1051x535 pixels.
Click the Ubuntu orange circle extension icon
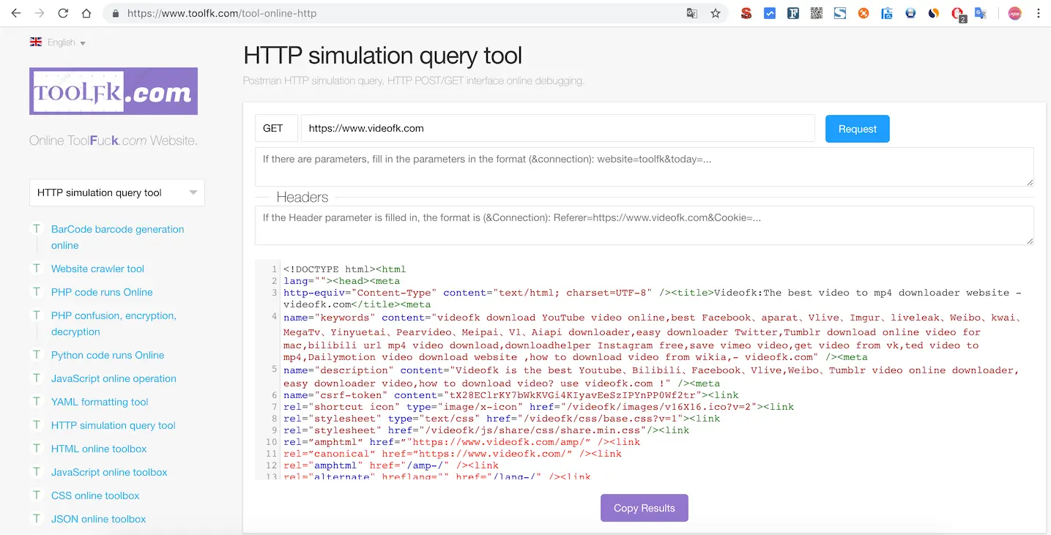coord(863,12)
